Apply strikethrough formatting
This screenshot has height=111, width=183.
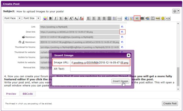66,18
